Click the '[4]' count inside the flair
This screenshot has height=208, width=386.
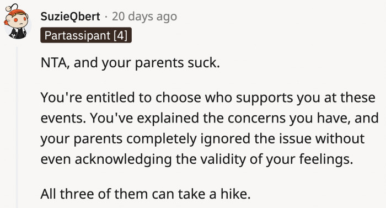point(121,35)
